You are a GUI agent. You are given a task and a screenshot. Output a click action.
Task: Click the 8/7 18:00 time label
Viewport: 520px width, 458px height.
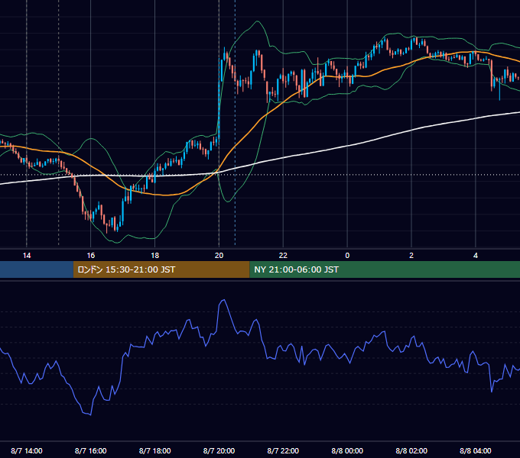155,450
